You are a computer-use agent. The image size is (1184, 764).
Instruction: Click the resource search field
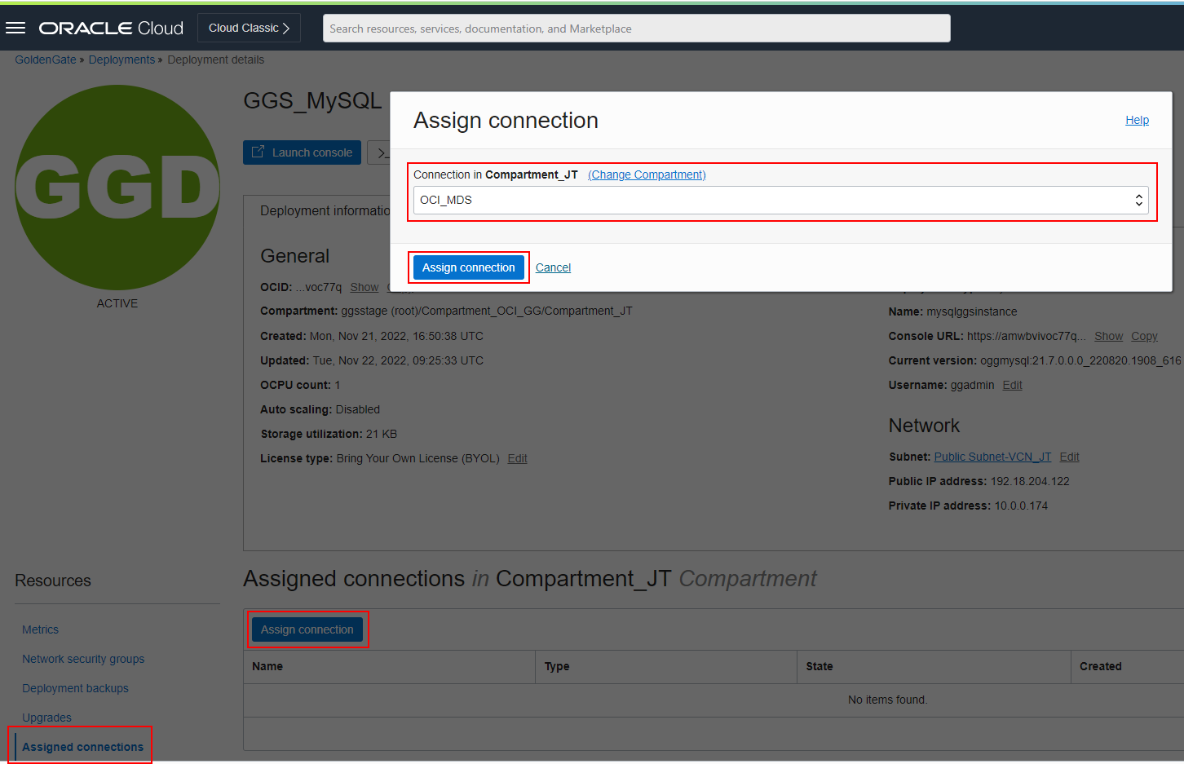click(634, 28)
